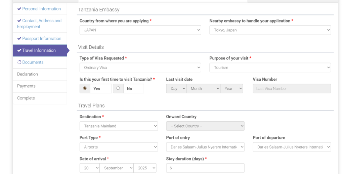Open the Country from where applying dropdown
This screenshot has width=344, height=174.
pyautogui.click(x=140, y=30)
